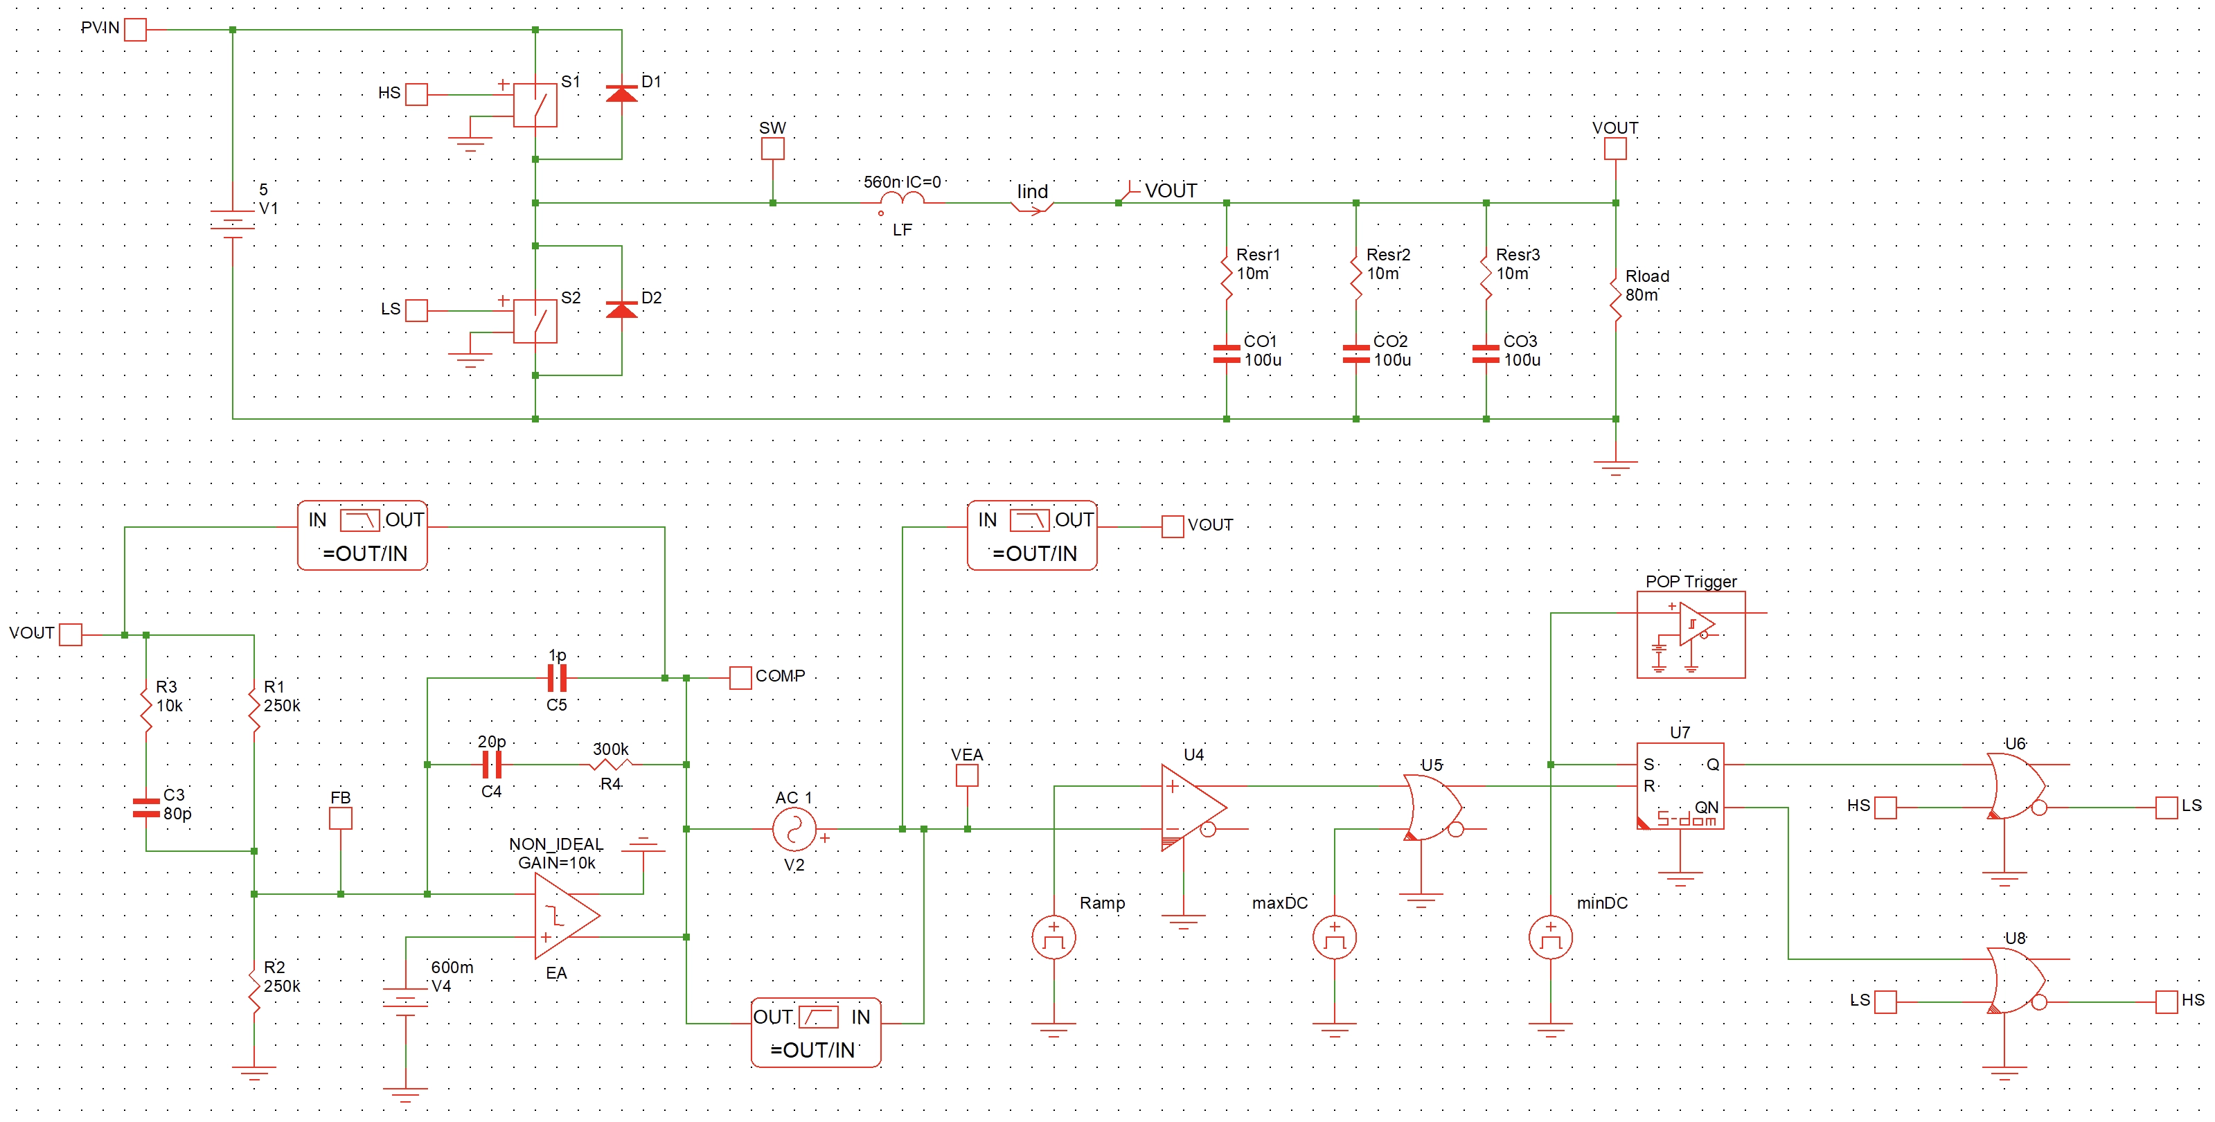Select the C5 1p capacitor
Screen dimensions: 2215x1122
click(x=556, y=678)
